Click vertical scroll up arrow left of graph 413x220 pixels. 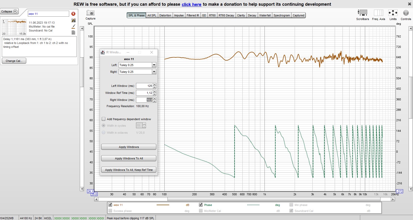(82, 28)
